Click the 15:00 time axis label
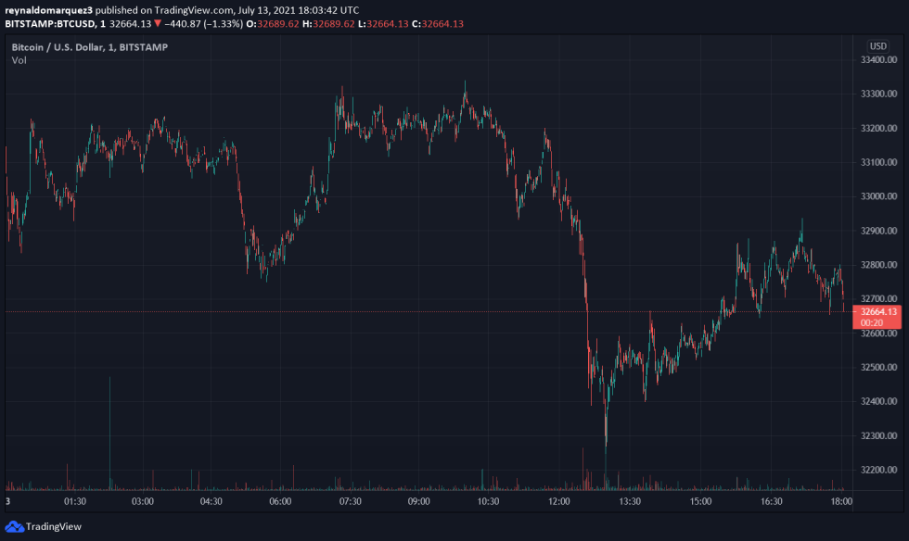The image size is (909, 541). coord(700,501)
